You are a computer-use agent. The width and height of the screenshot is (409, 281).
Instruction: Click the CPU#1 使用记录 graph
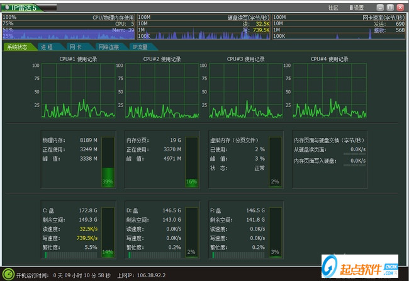78,91
